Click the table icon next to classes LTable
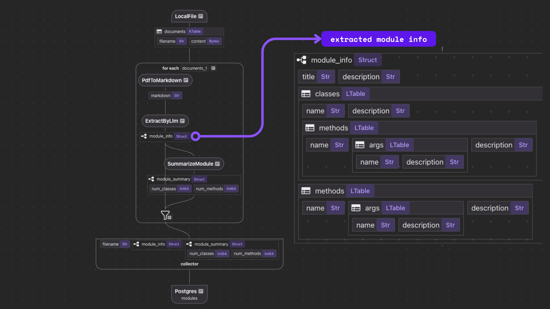This screenshot has height=309, width=550. (x=305, y=94)
